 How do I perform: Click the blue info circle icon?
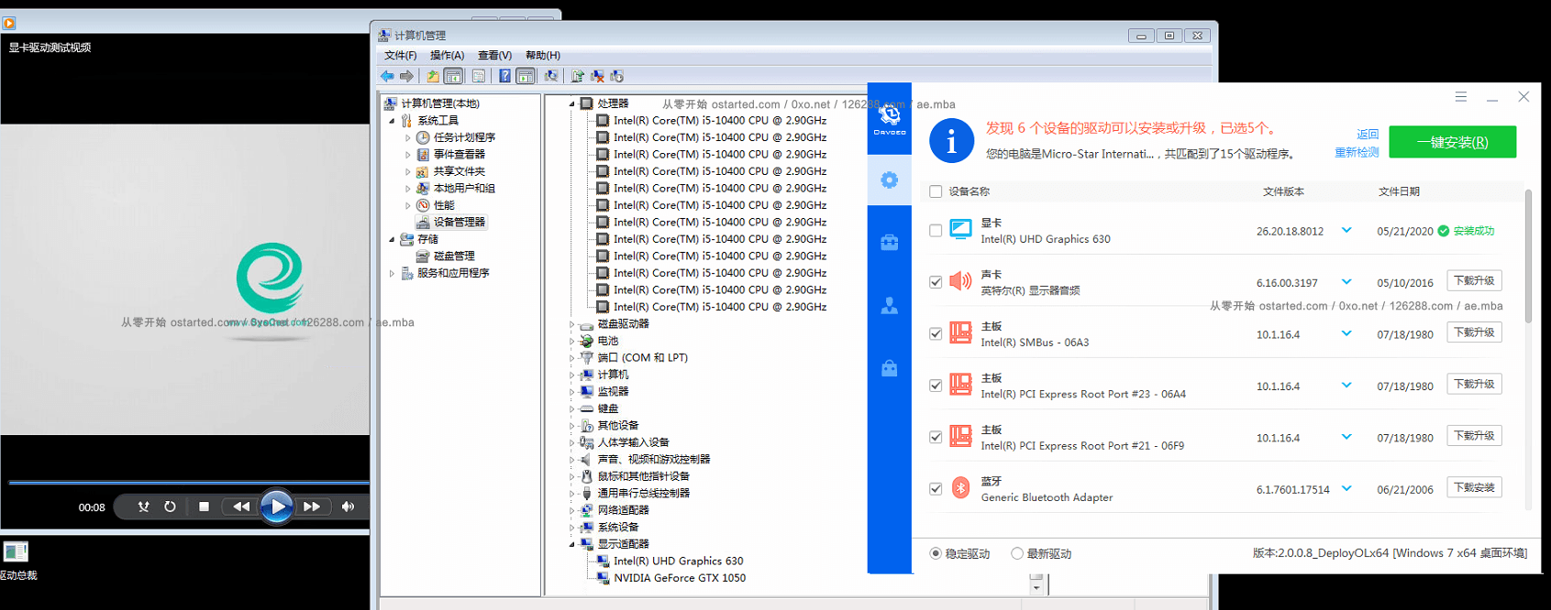(951, 141)
